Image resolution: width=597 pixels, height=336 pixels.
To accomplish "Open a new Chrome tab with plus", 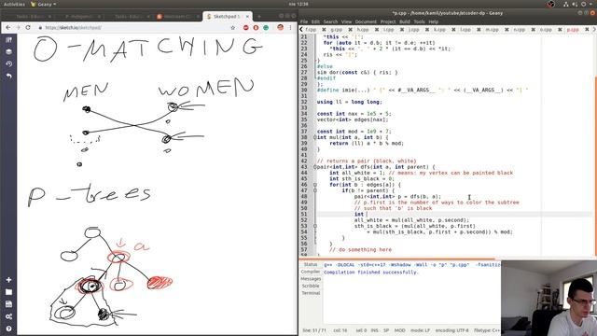I will click(x=259, y=17).
